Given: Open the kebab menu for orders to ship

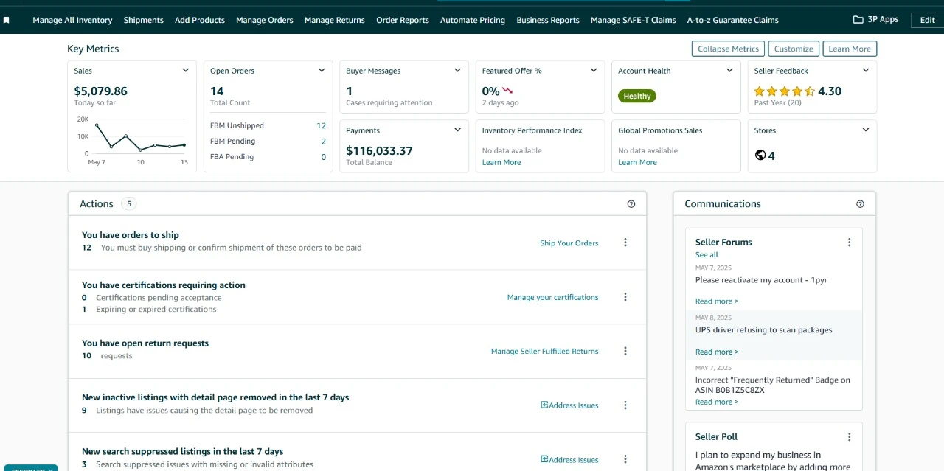Looking at the screenshot, I should tap(625, 242).
